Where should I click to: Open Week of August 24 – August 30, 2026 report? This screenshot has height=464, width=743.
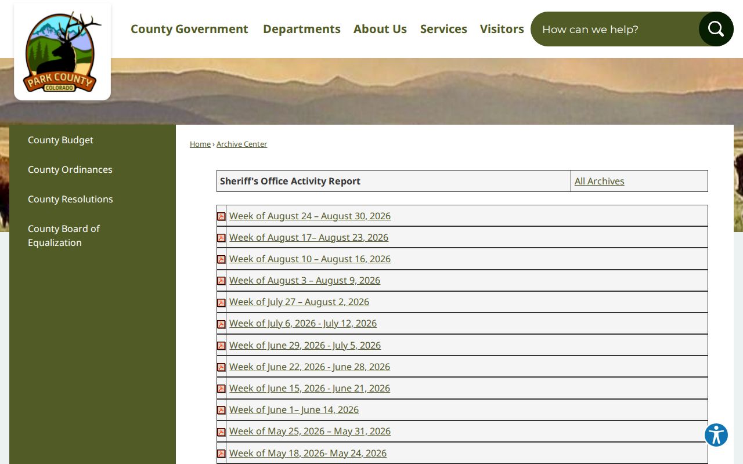click(310, 216)
